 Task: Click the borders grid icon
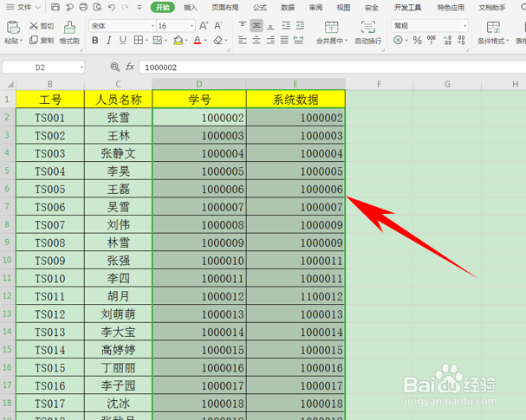point(138,40)
